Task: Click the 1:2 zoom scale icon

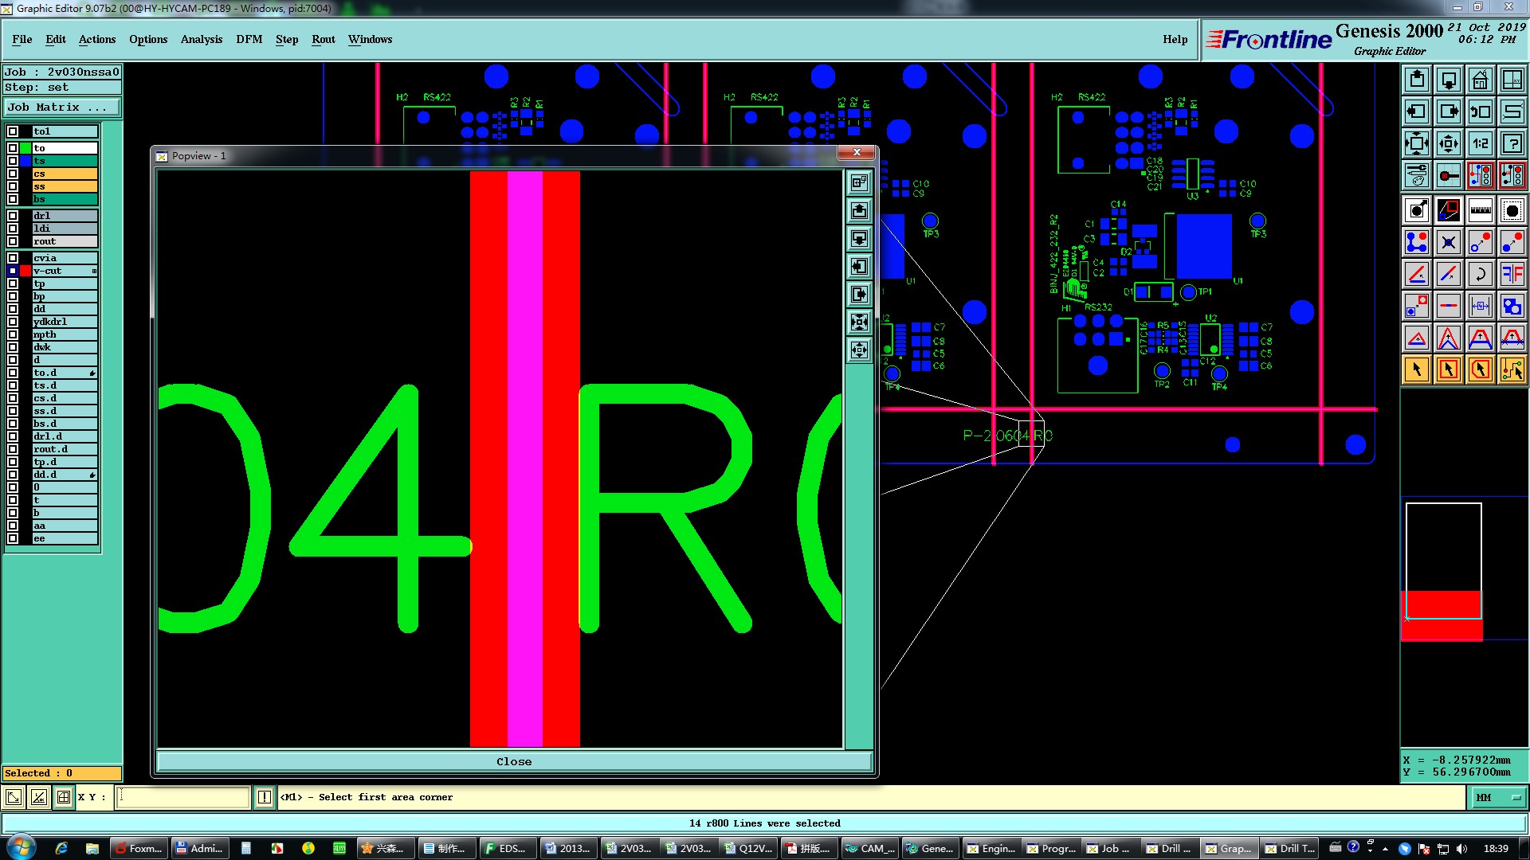Action: pyautogui.click(x=1480, y=143)
